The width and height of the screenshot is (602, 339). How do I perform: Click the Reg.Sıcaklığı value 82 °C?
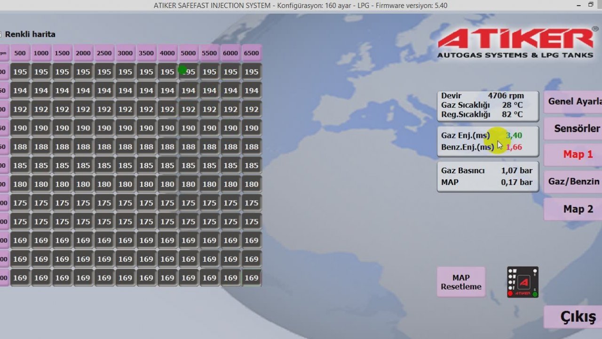pyautogui.click(x=512, y=114)
